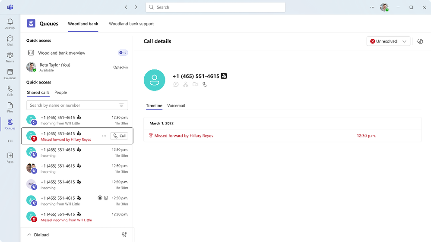Open Woodland bank overview

pos(77,53)
